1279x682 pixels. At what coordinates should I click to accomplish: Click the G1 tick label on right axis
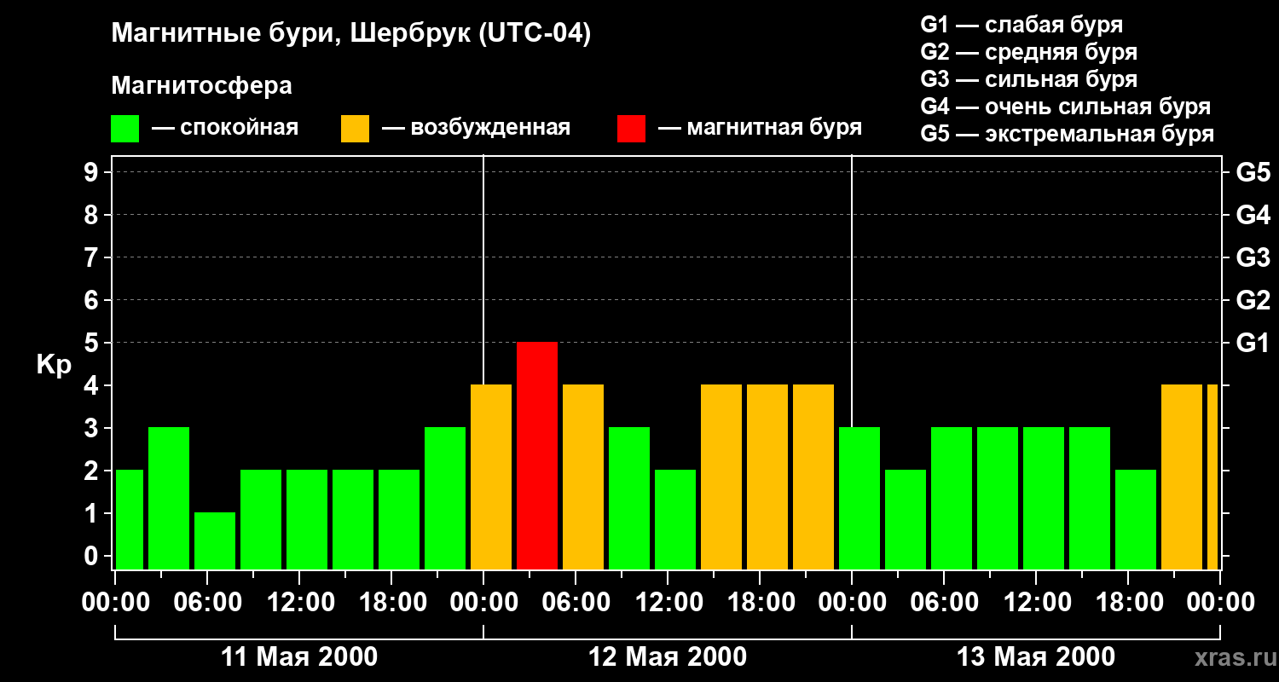(x=1253, y=344)
